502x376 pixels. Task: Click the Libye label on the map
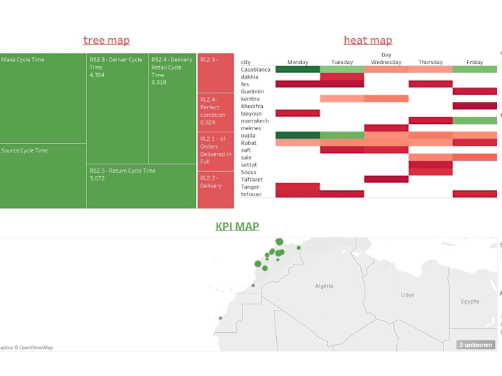tap(408, 295)
